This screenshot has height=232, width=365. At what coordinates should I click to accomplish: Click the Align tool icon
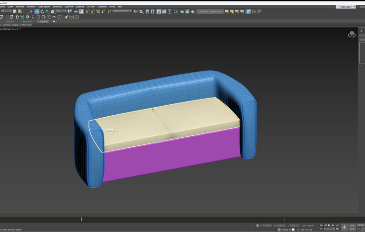[141, 11]
